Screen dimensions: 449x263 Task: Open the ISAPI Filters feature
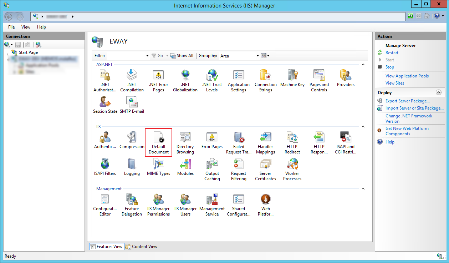(x=105, y=167)
